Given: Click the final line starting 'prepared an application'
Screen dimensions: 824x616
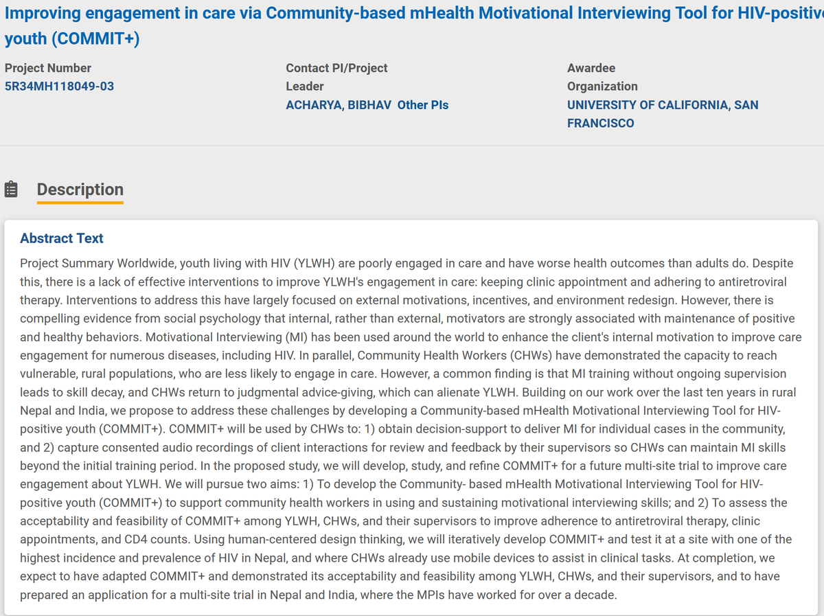Looking at the screenshot, I should [319, 595].
